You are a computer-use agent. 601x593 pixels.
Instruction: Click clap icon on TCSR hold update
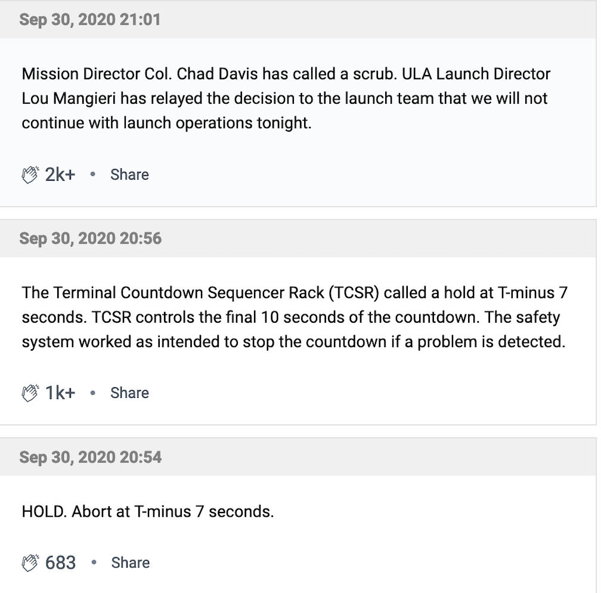(30, 393)
